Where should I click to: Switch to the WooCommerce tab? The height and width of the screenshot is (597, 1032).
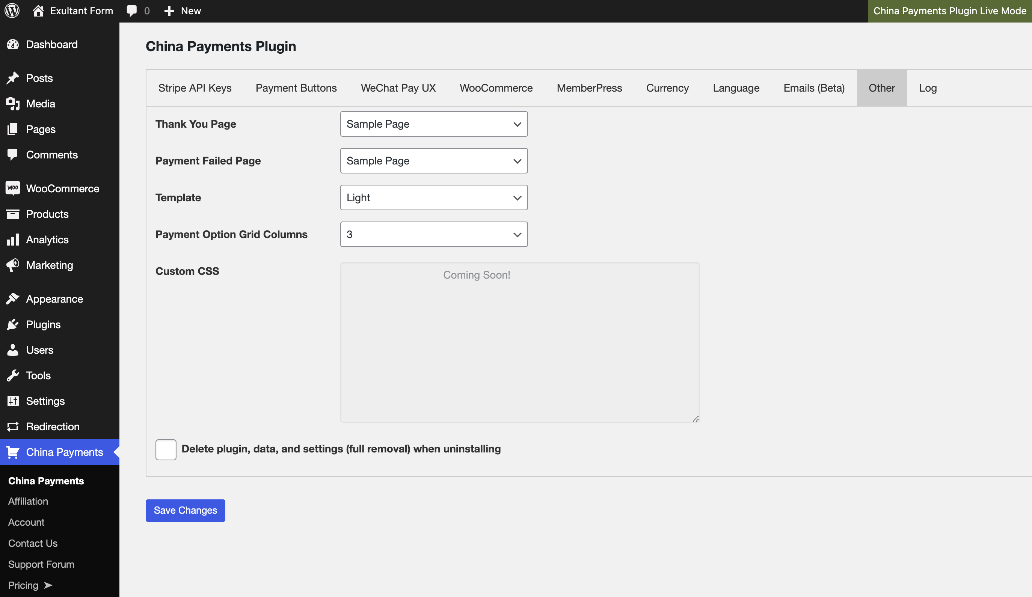click(x=496, y=88)
